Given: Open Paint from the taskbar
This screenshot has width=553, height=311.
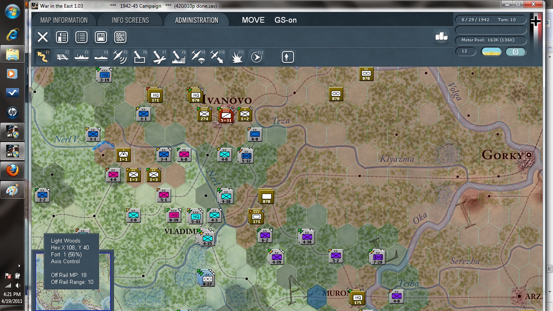Looking at the screenshot, I should point(12,190).
